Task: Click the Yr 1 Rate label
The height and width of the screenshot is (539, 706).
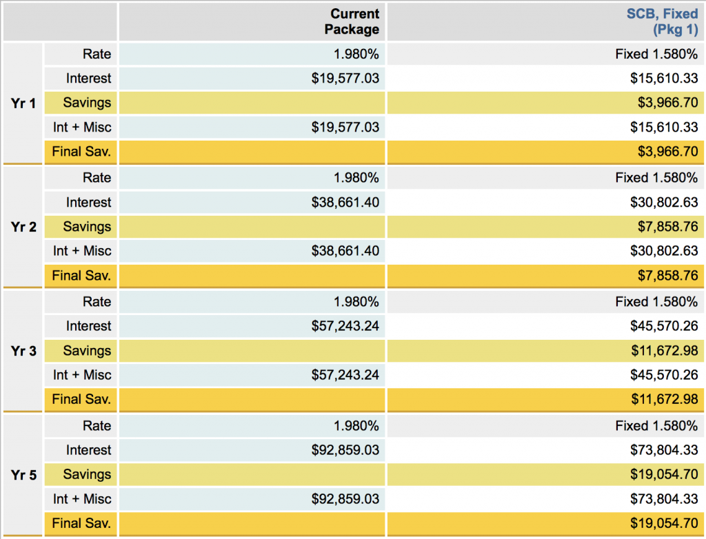Action: [x=97, y=54]
